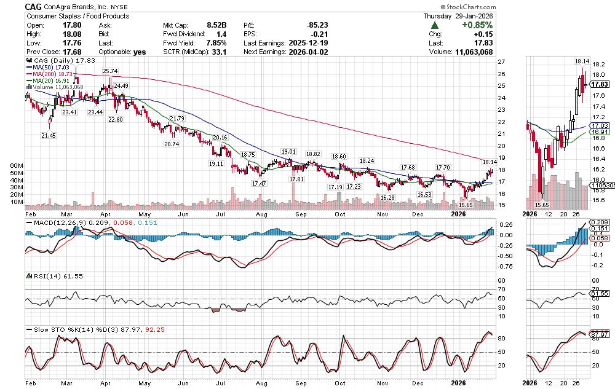This screenshot has height=389, width=615.
Task: Click the volume bars icon in legend
Action: 28,87
